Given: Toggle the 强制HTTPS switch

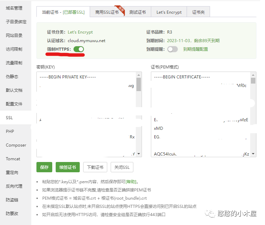Looking at the screenshot, I should point(79,49).
